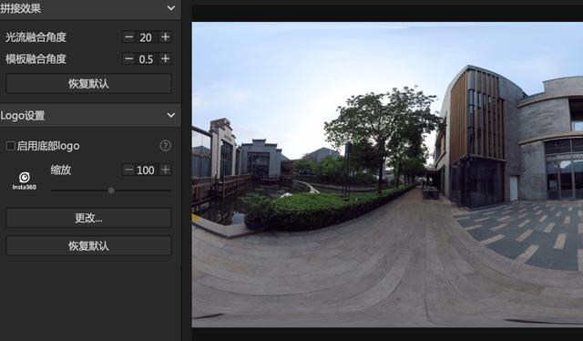The image size is (583, 341).
Task: Open help icon beside 启用底部logo
Action: point(166,146)
